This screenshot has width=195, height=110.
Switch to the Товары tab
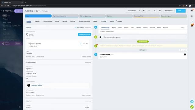coord(37,21)
